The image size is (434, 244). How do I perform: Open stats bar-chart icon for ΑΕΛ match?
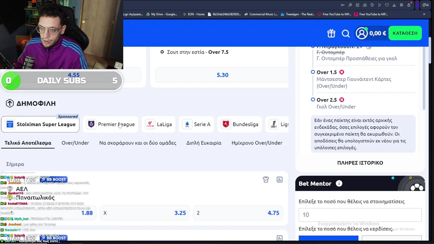point(279,180)
